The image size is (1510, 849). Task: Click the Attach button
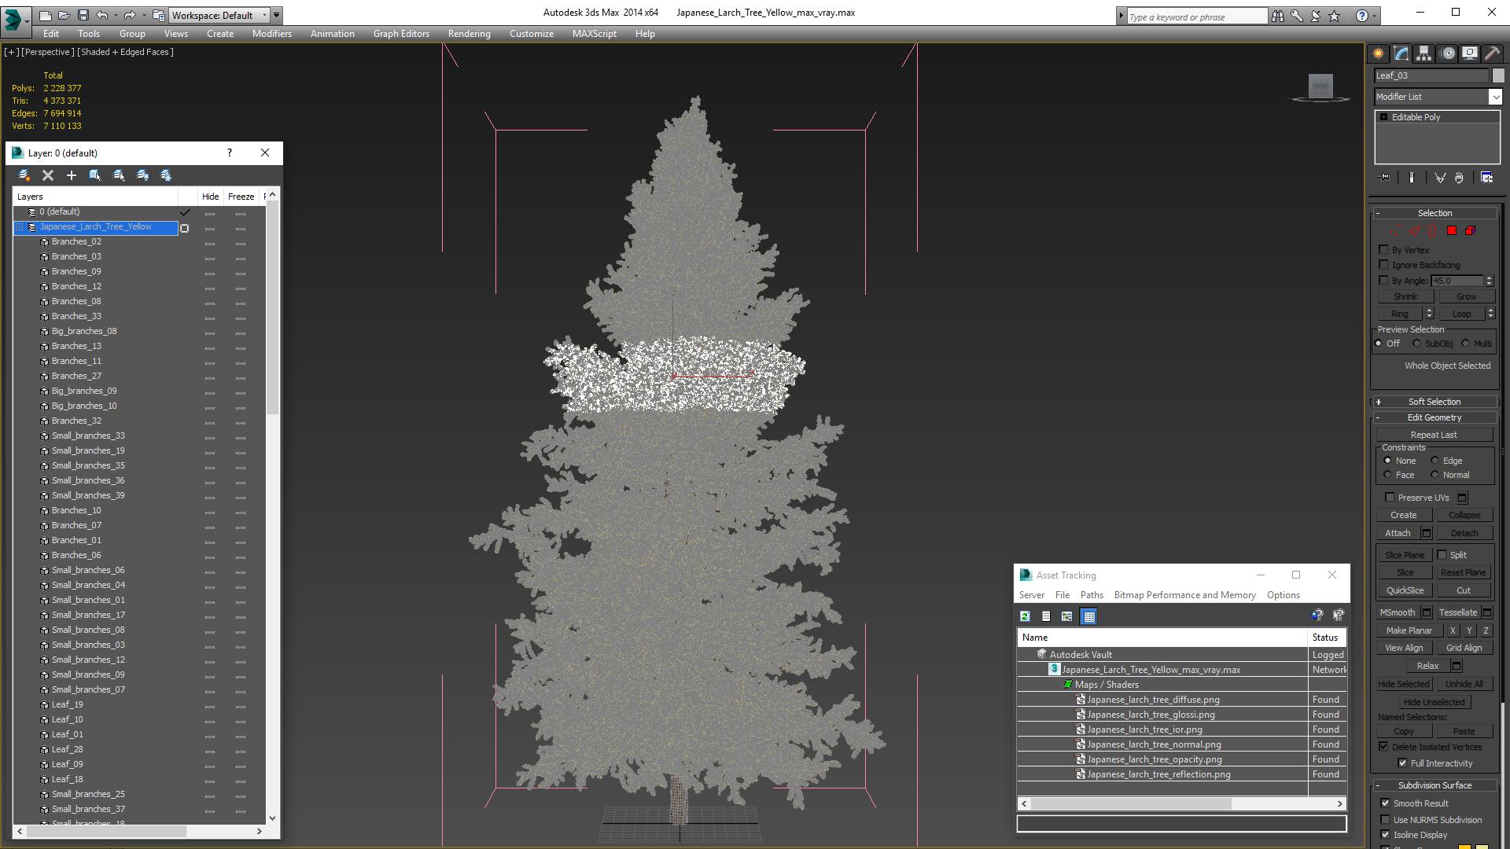click(1398, 533)
